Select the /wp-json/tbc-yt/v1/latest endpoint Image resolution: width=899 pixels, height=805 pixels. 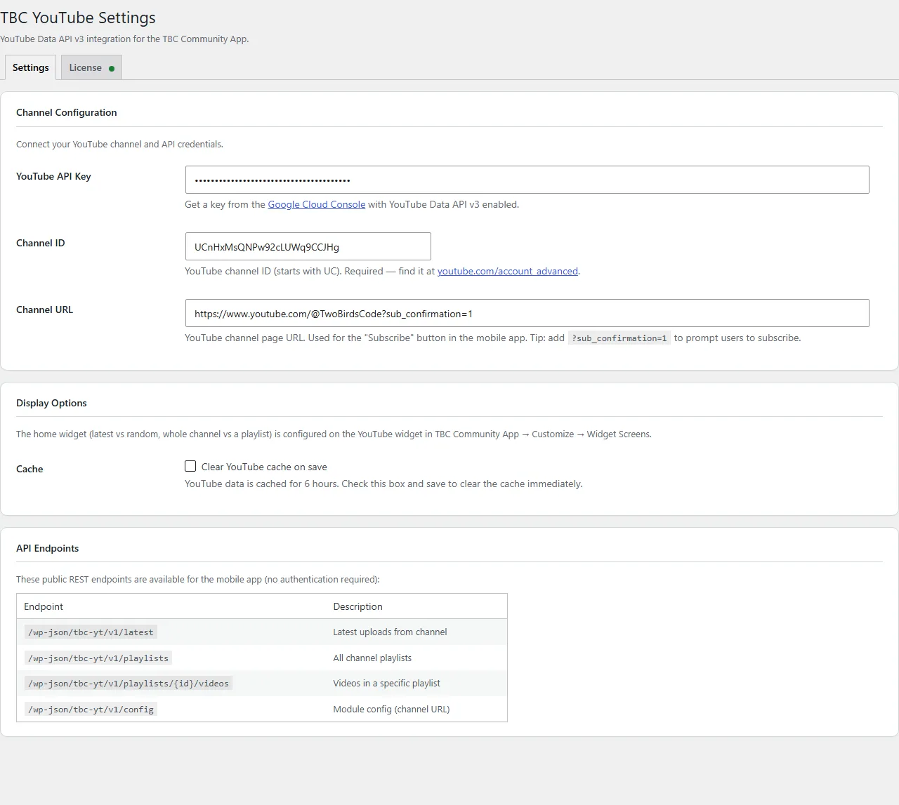pyautogui.click(x=91, y=632)
